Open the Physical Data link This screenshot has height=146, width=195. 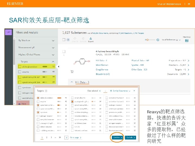140,61
